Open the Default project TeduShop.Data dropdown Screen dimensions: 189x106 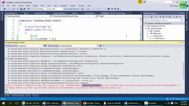pyautogui.click(x=96, y=46)
